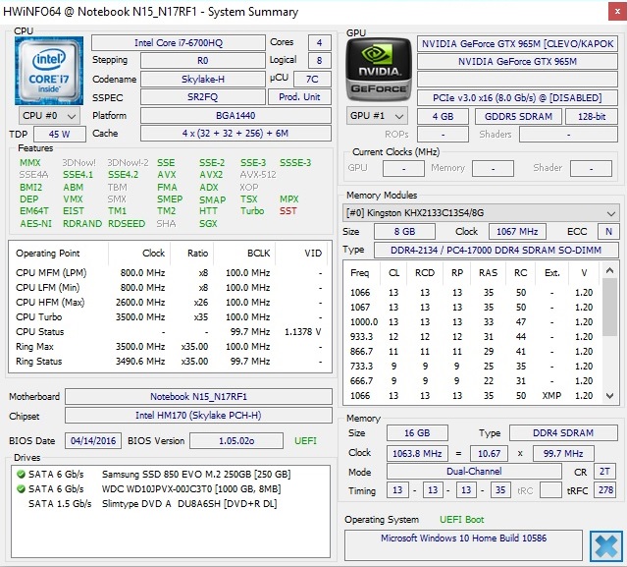Image resolution: width=627 pixels, height=567 pixels.
Task: Click the module Clock field 1067 MHz
Action: tap(517, 232)
